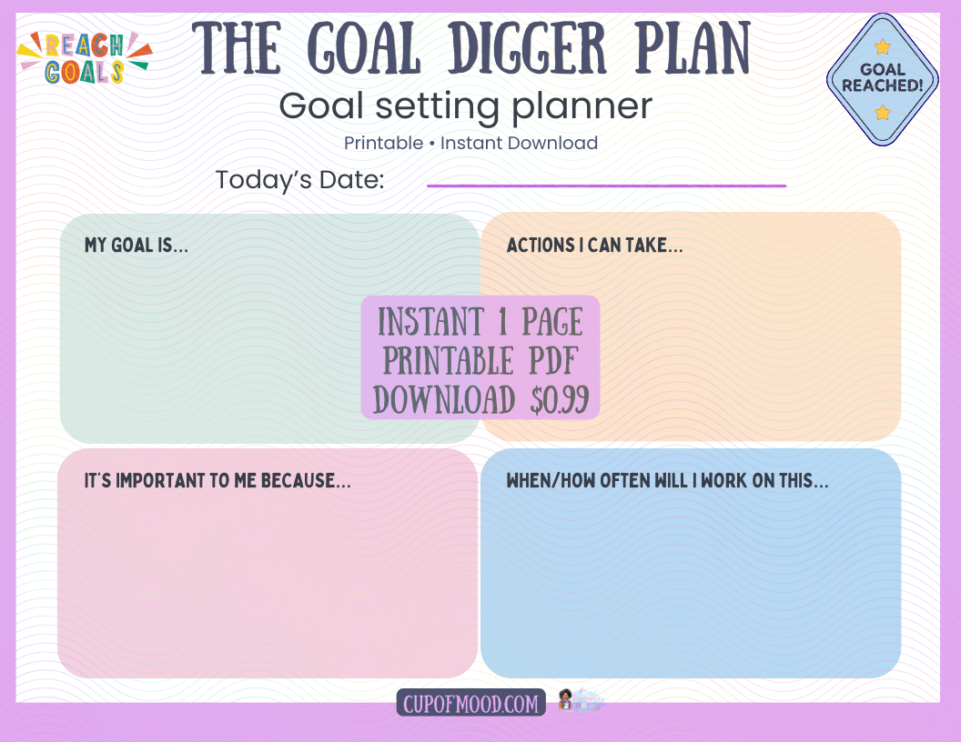Click the Printable Instant Download text
The width and height of the screenshot is (961, 742).
pyautogui.click(x=470, y=143)
